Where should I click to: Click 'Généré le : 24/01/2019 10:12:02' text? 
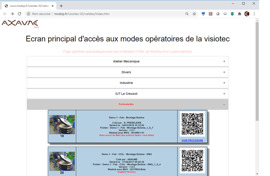tap(127, 125)
